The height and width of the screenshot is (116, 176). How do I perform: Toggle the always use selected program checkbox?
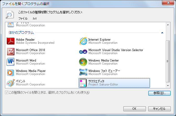click(7, 93)
